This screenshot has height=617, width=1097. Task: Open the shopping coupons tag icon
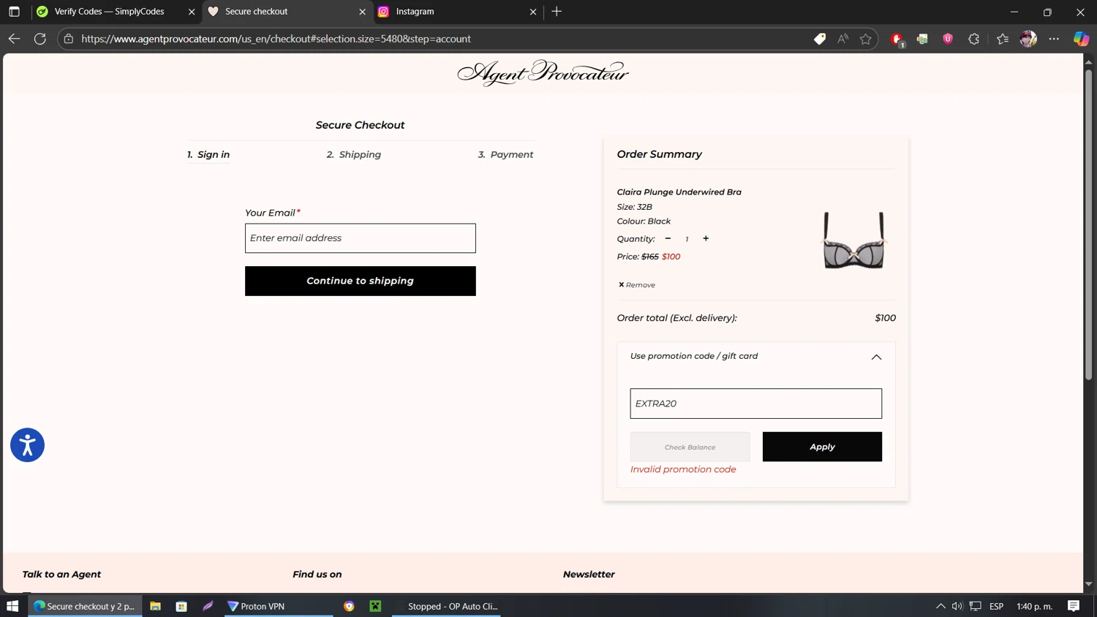pos(820,39)
